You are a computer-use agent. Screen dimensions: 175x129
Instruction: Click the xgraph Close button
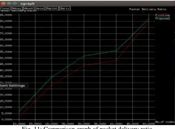(x=5, y=9)
